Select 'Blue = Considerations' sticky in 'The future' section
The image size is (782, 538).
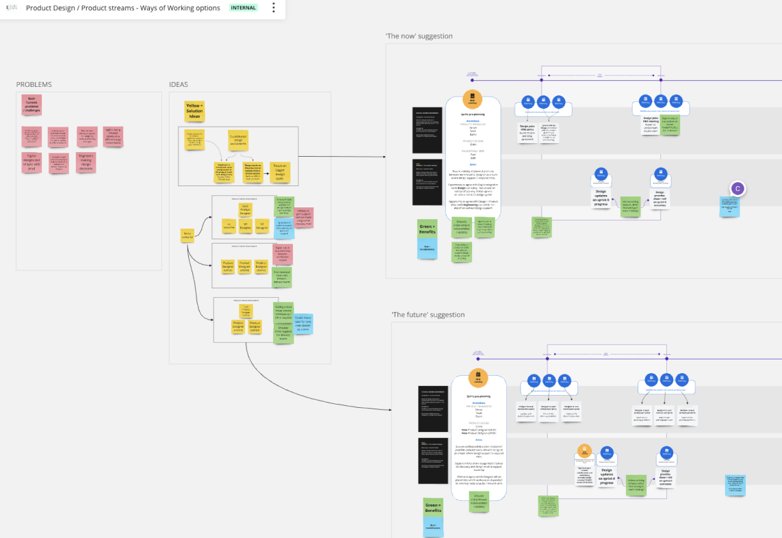click(433, 528)
